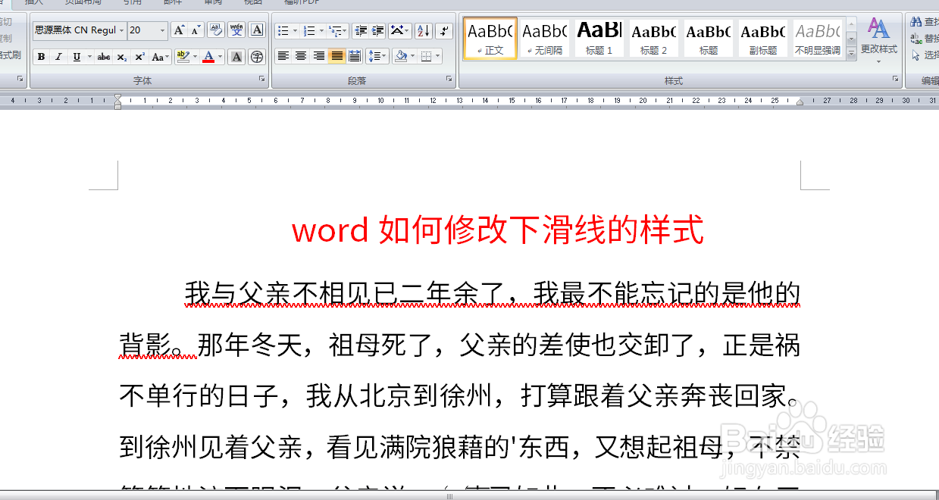This screenshot has height=500, width=939.
Task: Expand the styles gallery More button
Action: (851, 54)
